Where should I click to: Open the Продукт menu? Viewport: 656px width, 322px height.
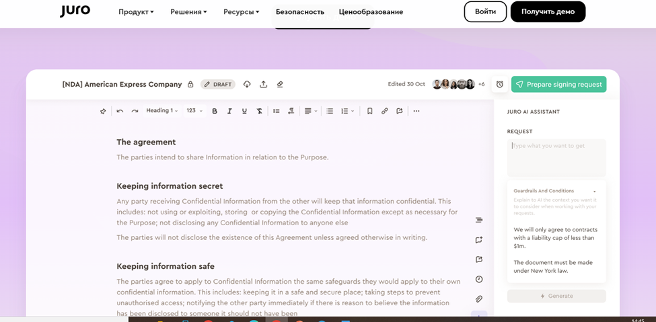pyautogui.click(x=136, y=11)
